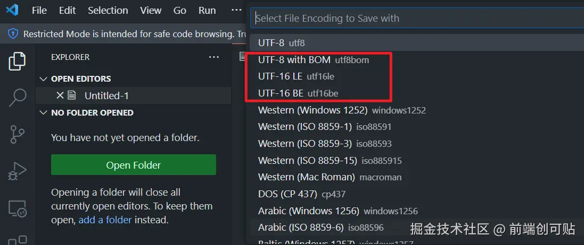This screenshot has height=245, width=584.
Task: Click the Restricted Mode shield icon
Action: pyautogui.click(x=13, y=34)
